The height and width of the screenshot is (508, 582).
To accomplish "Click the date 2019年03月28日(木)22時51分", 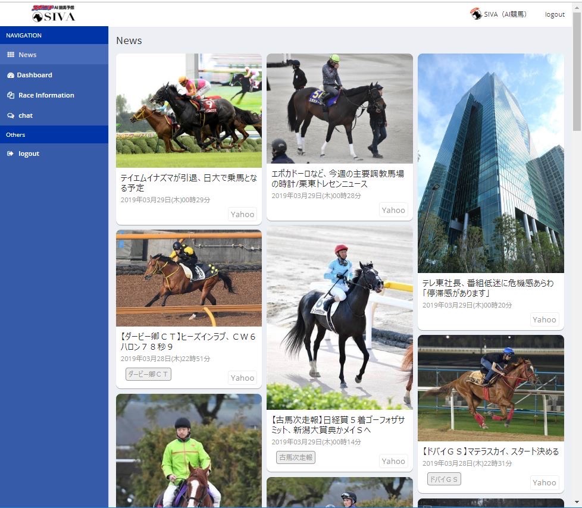I will (x=165, y=359).
